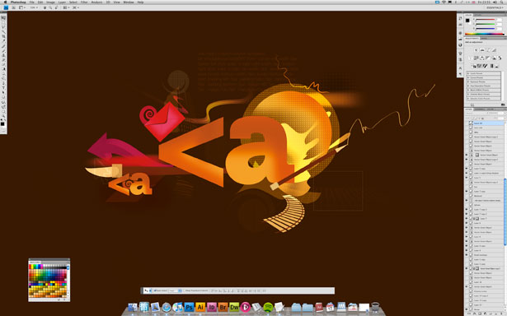The width and height of the screenshot is (507, 316).
Task: Select the Move tool in the Tools panel
Action: point(3,18)
